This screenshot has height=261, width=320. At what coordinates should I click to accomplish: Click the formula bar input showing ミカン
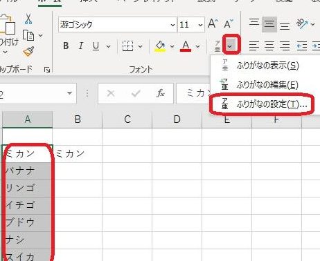[193, 93]
